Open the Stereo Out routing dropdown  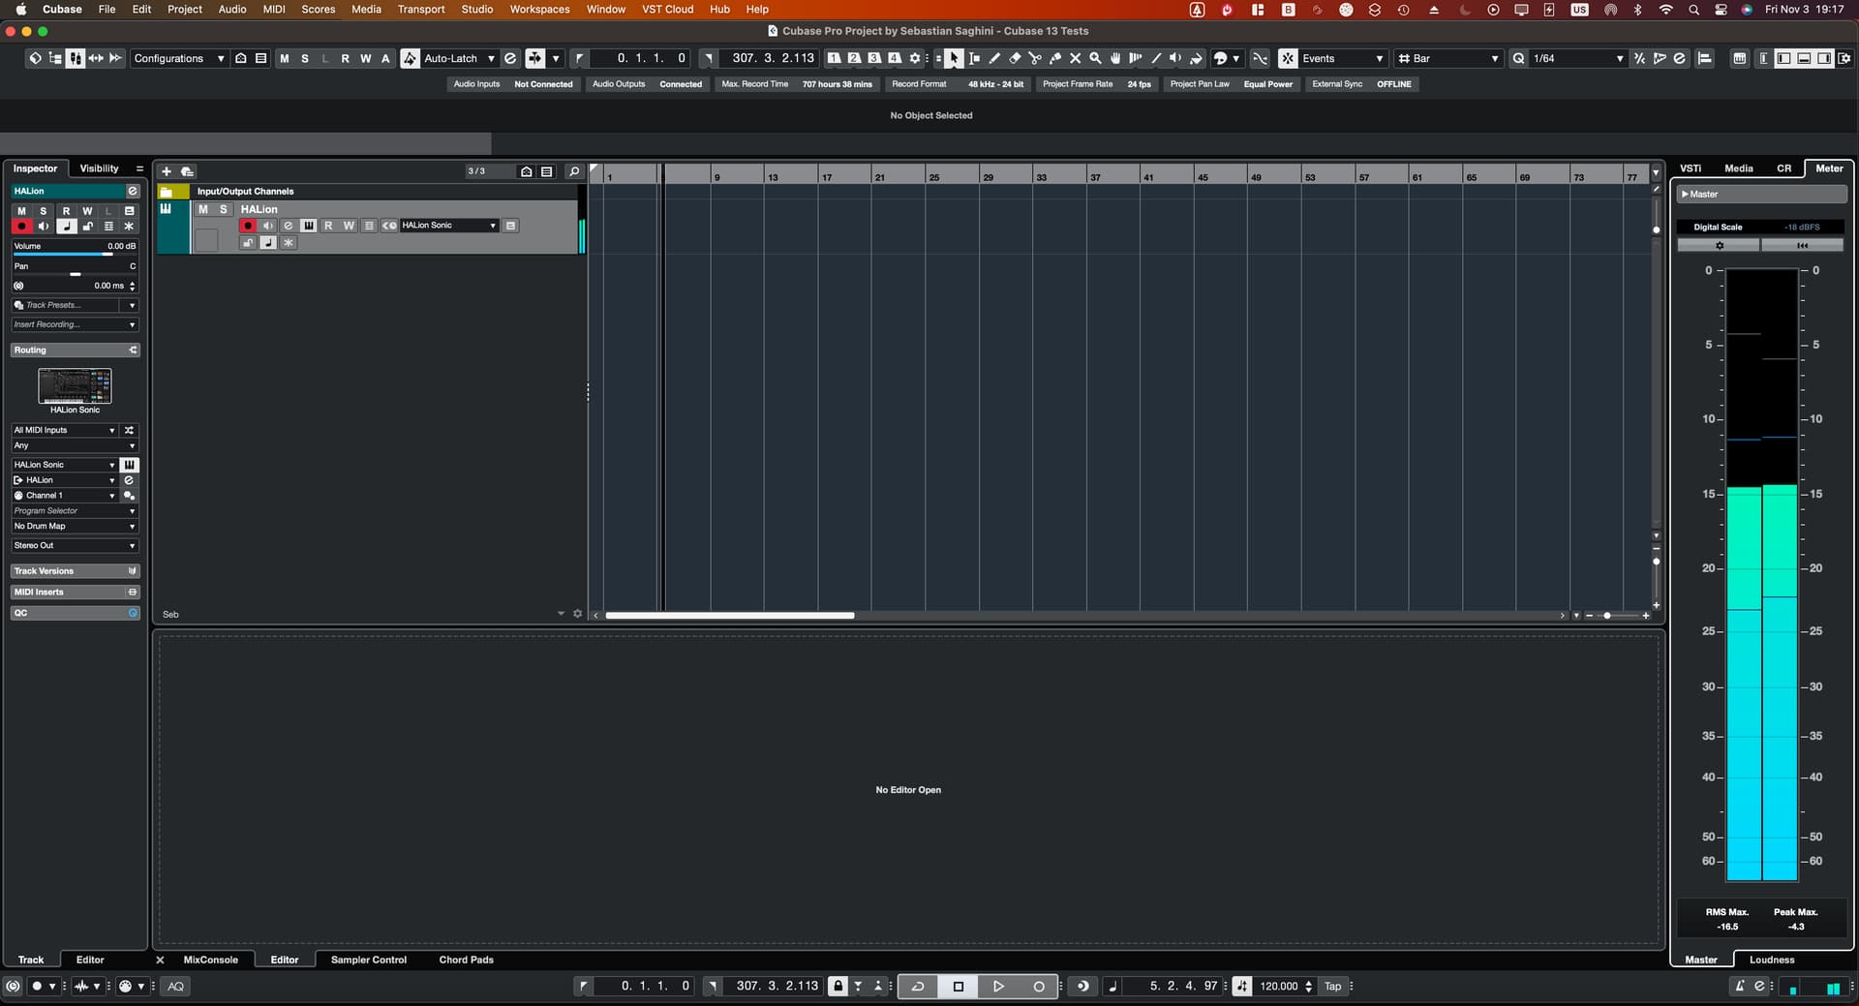[75, 545]
